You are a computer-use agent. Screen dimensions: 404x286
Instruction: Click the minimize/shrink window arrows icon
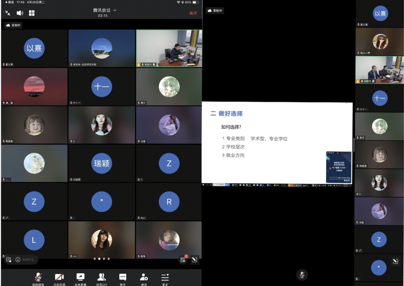(8, 13)
